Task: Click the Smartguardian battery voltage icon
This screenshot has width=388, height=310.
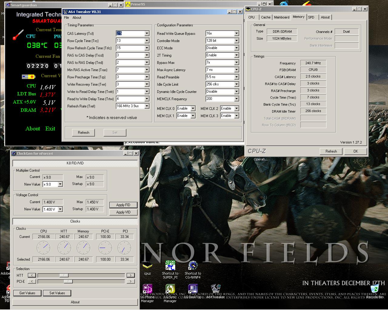Action: pos(28,77)
